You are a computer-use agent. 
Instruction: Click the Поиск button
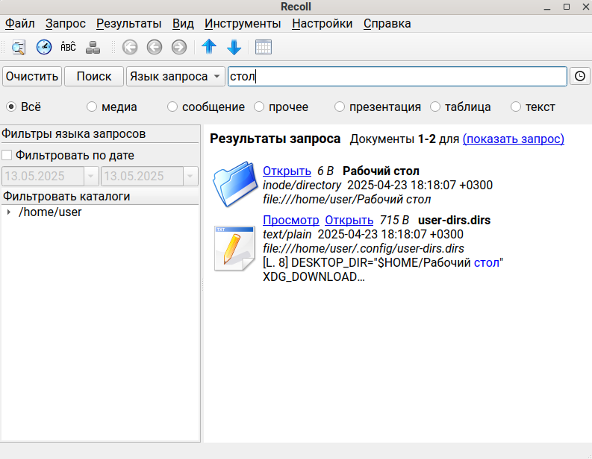(x=94, y=76)
